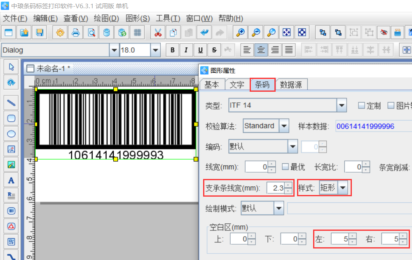This screenshot has width=412, height=260.
Task: Select the ellipse drawing tool
Action: point(11,134)
